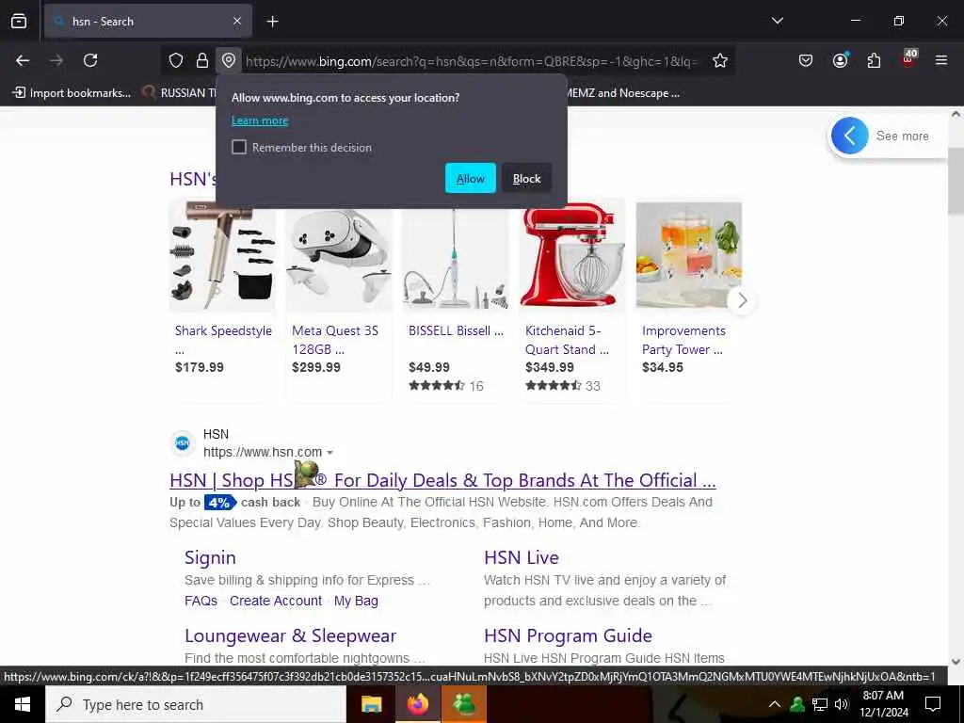This screenshot has height=723, width=964.
Task: Allow bing.com location access
Action: coord(471,178)
